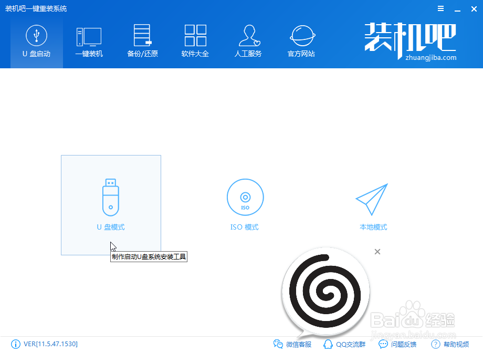Open the U 盘启动 tab
This screenshot has height=352, width=483.
tap(37, 42)
